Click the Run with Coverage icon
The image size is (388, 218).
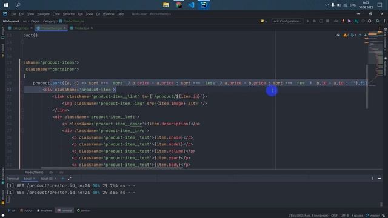(x=321, y=21)
